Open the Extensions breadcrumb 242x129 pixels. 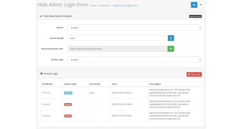tap(105, 5)
